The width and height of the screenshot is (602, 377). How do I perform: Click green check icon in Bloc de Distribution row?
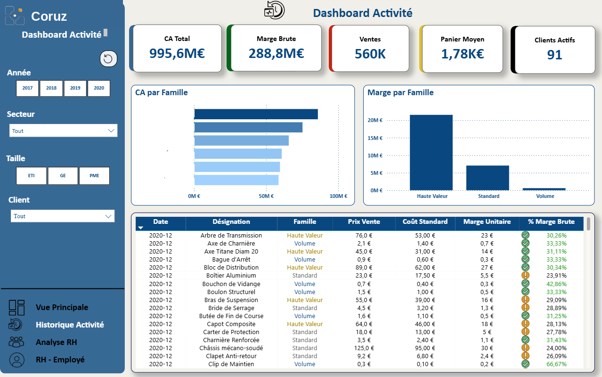[525, 267]
